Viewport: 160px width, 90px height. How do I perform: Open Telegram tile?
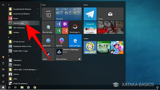coord(90,14)
